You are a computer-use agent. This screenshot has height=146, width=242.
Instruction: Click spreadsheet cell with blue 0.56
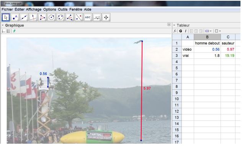(207, 49)
